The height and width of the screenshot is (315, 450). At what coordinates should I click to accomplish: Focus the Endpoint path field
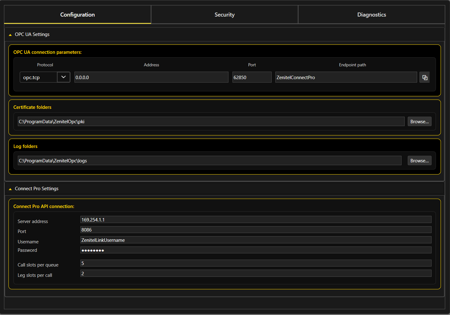[346, 77]
